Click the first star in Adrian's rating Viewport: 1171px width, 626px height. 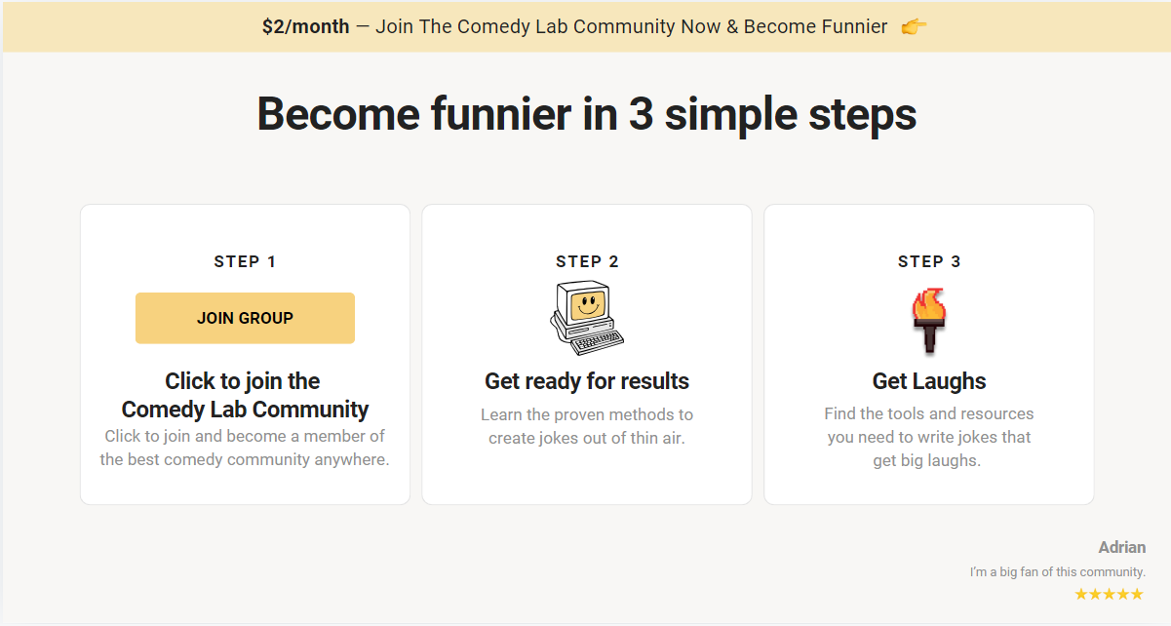coord(1080,594)
